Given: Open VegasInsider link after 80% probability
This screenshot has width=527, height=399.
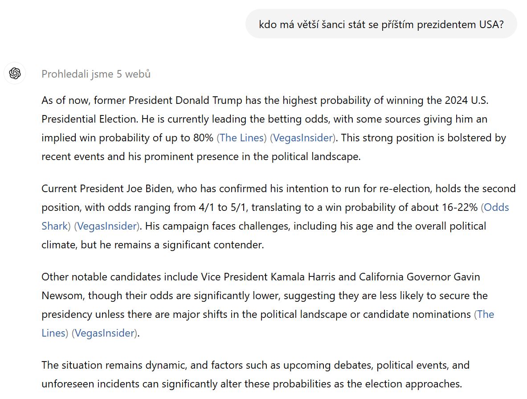Looking at the screenshot, I should 302,138.
